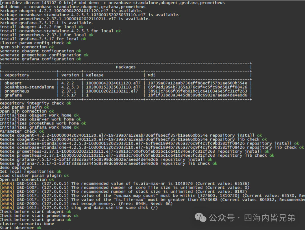This screenshot has height=230, width=305.
Task: Click the Remote prometheus "repository install" line
Action: (x=135, y=152)
